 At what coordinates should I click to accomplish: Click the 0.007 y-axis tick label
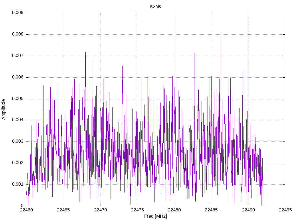click(x=17, y=56)
